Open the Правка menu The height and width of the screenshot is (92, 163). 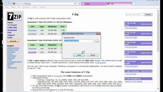click(13, 7)
